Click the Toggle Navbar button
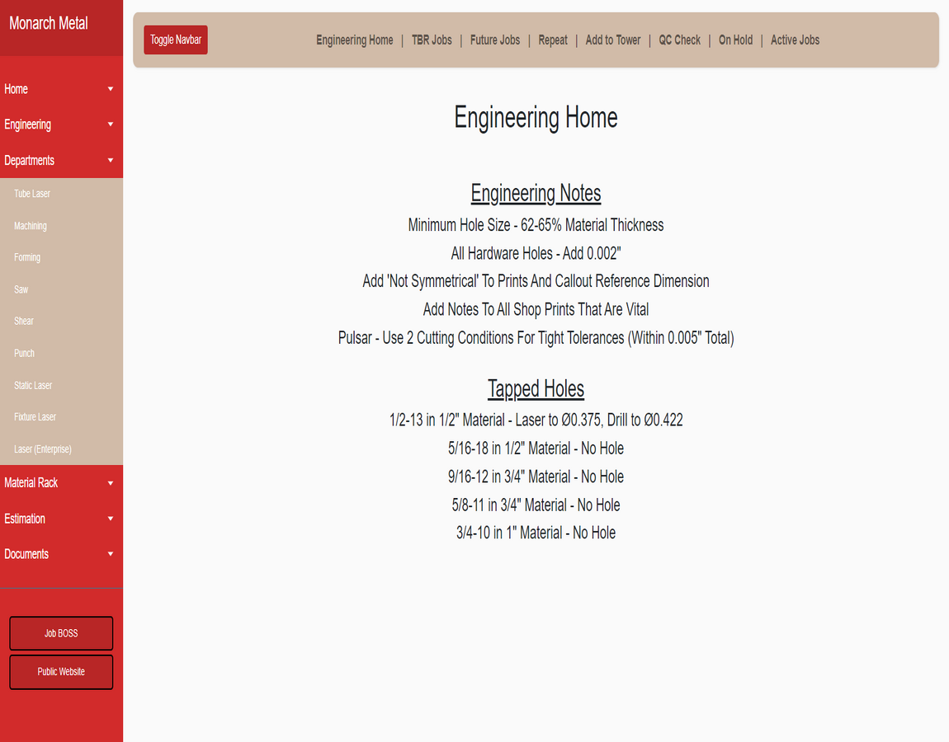This screenshot has width=949, height=742. click(175, 40)
